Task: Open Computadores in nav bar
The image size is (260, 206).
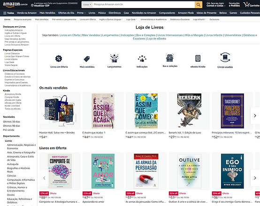Action: pyautogui.click(x=167, y=13)
